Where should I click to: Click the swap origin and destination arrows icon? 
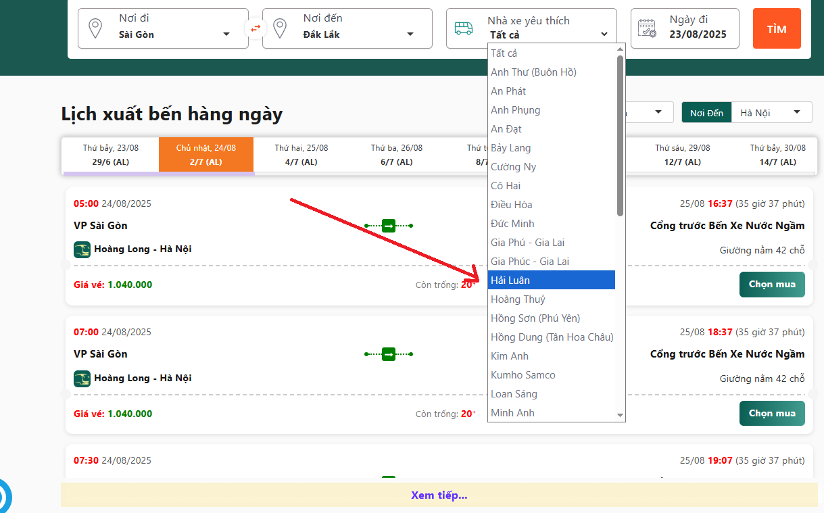coord(255,28)
